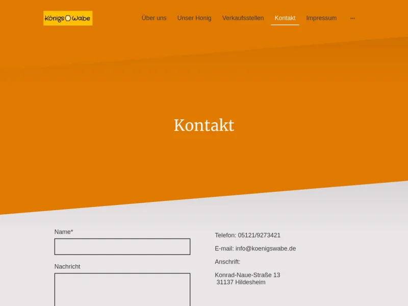The width and height of the screenshot is (408, 306).
Task: Open the three-dots more menu
Action: 352,18
